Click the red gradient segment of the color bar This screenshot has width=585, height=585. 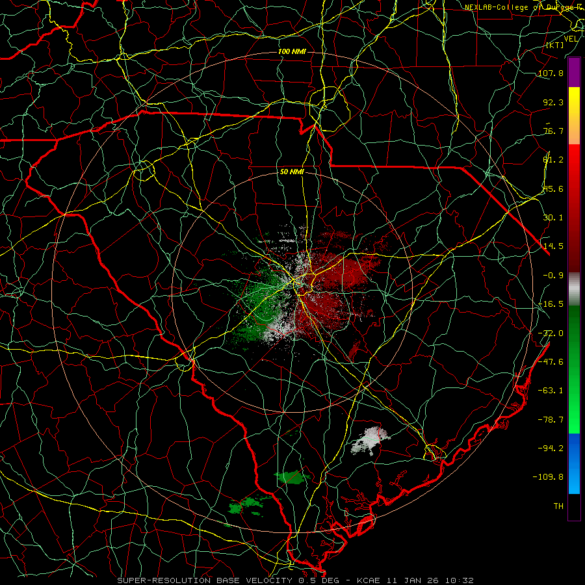574,208
